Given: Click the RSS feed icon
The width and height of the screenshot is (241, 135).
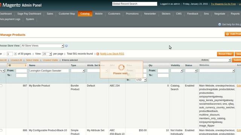Looking at the screenshot, I should (98, 54).
